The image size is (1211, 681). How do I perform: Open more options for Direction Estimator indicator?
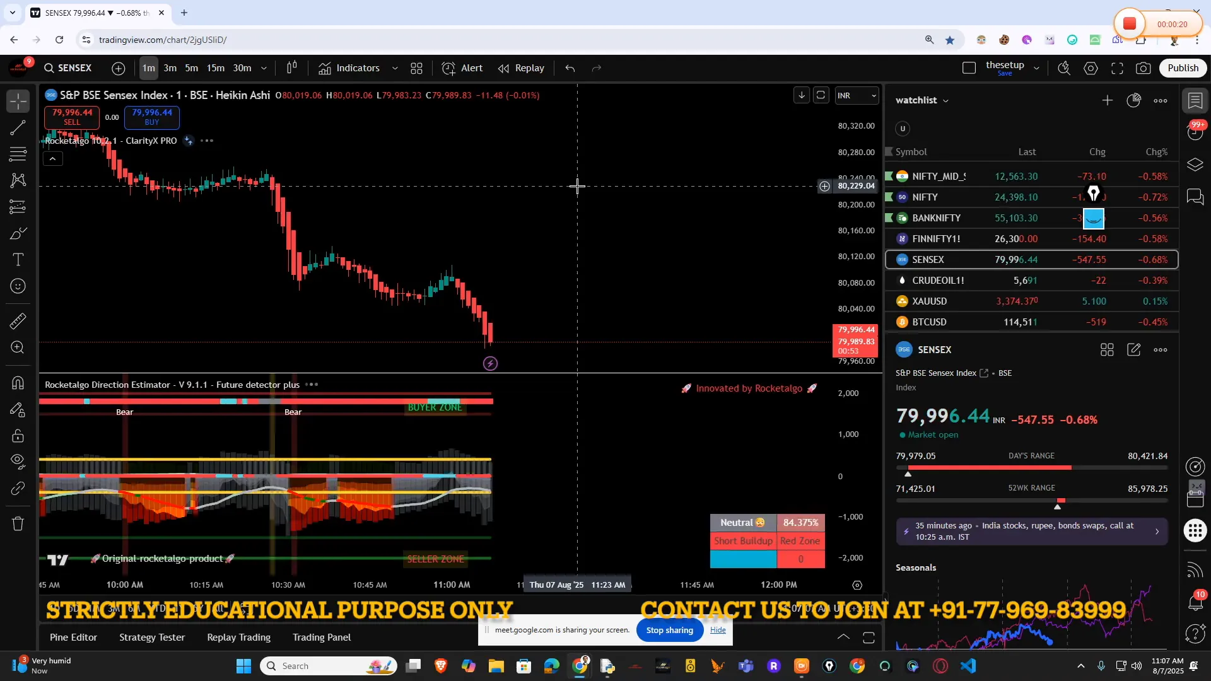click(x=312, y=385)
